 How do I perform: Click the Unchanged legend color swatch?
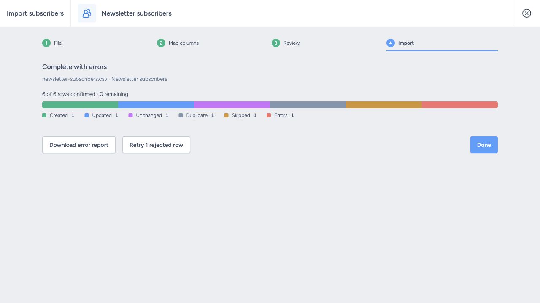tap(130, 115)
